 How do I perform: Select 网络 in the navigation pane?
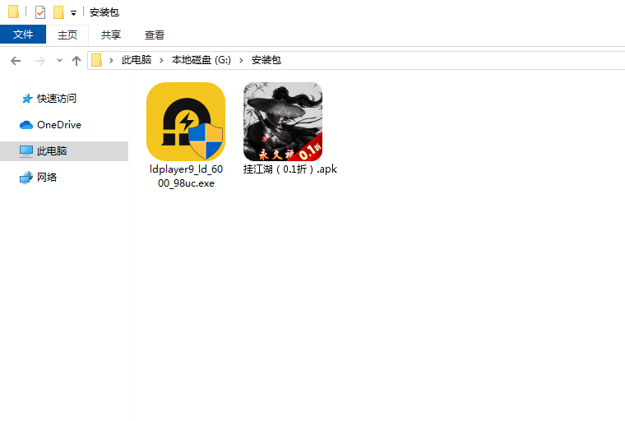(47, 177)
